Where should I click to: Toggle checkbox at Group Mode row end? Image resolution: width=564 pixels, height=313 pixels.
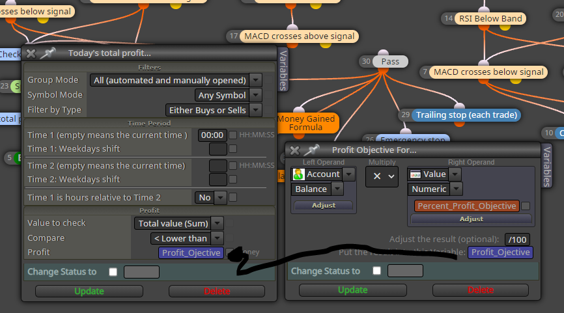point(268,80)
